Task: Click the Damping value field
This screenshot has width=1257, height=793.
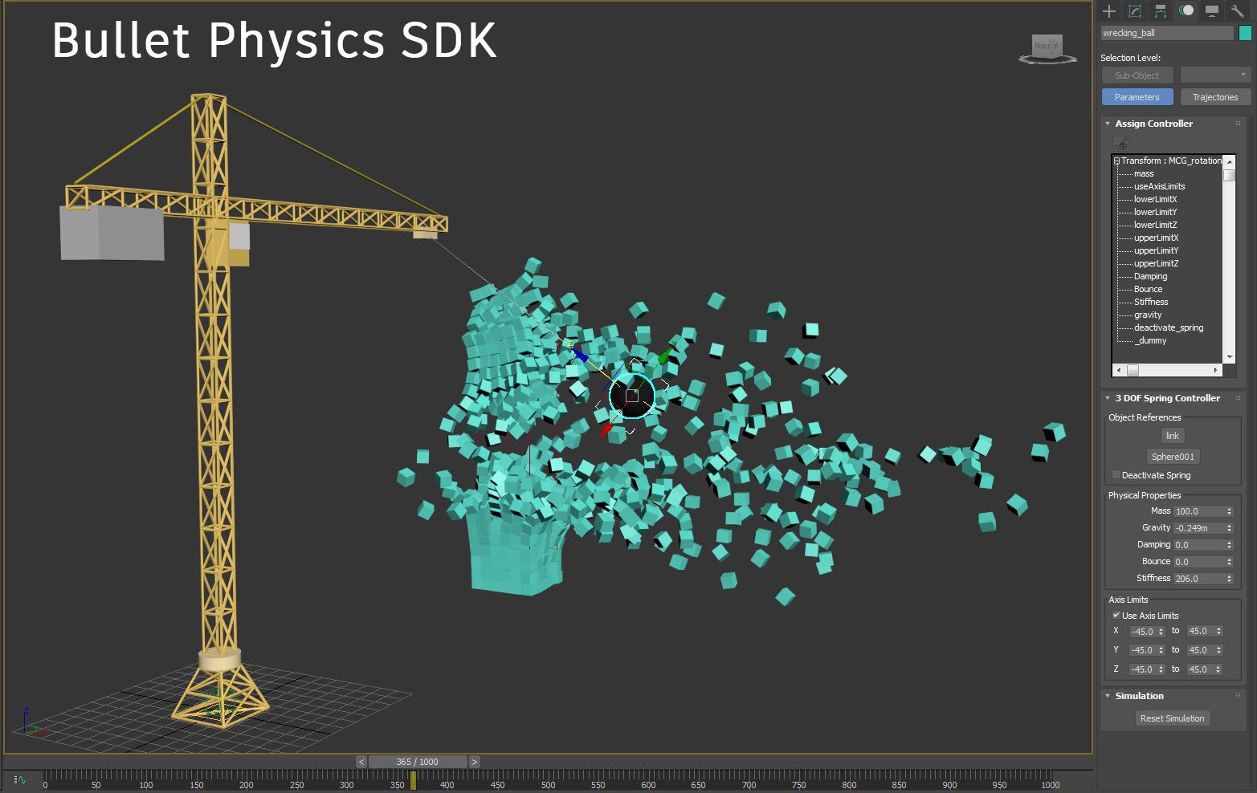Action: (1198, 545)
